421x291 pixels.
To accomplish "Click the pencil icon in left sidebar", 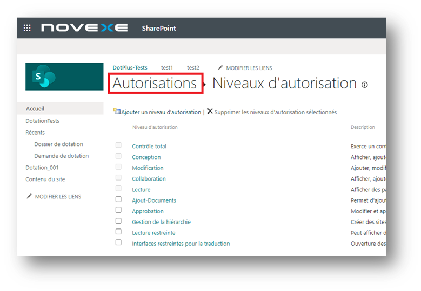I will pyautogui.click(x=29, y=197).
